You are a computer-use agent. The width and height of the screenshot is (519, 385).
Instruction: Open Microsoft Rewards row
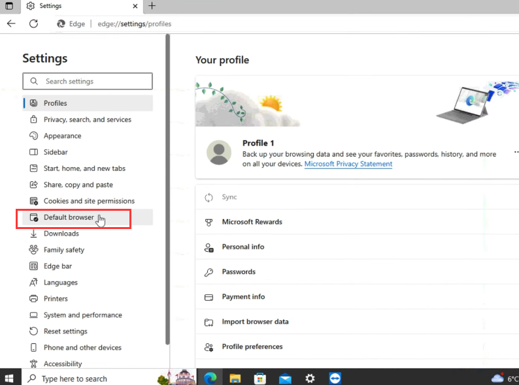point(357,222)
